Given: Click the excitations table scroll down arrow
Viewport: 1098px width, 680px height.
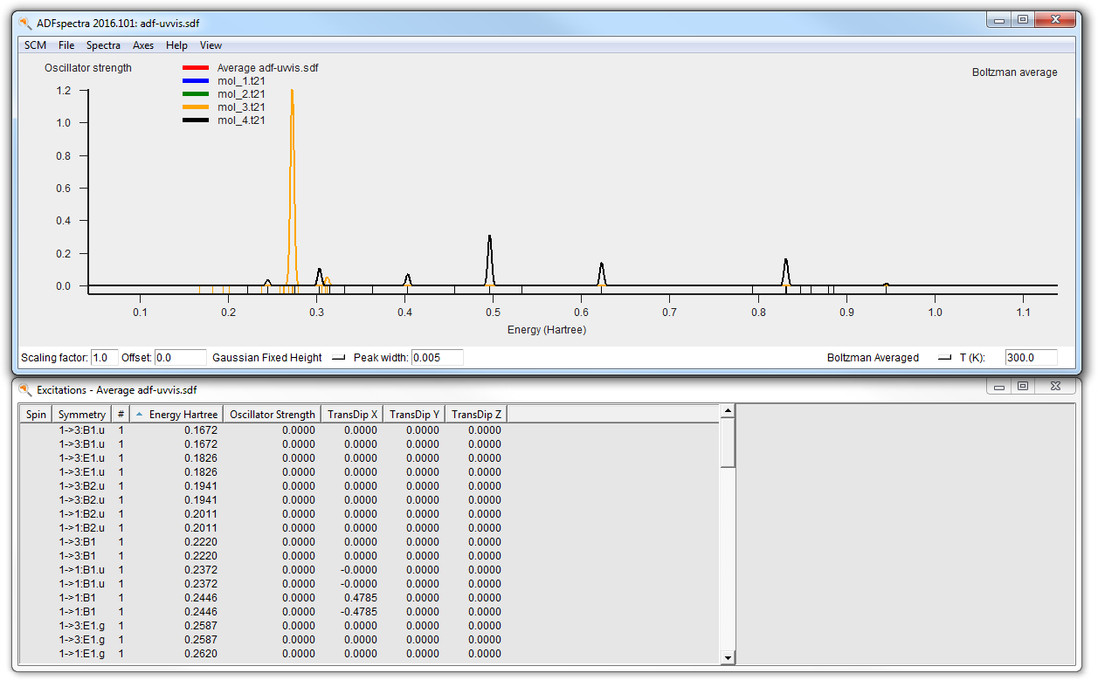Looking at the screenshot, I should coord(728,657).
